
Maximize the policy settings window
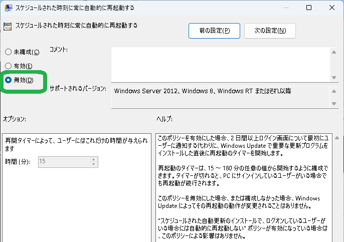[308, 8]
